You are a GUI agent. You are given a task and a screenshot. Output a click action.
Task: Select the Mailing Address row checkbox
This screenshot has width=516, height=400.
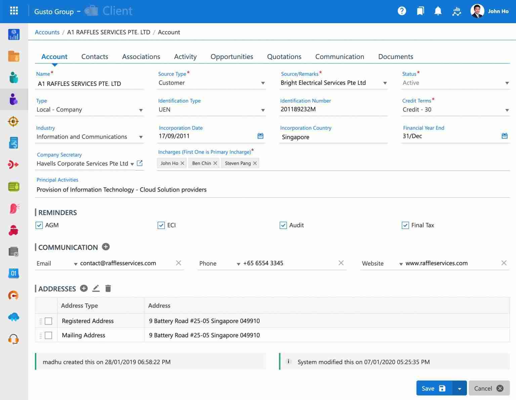(x=48, y=335)
